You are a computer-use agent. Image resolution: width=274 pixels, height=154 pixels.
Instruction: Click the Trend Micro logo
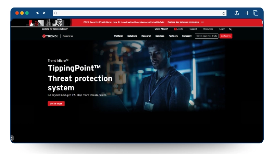(50, 36)
